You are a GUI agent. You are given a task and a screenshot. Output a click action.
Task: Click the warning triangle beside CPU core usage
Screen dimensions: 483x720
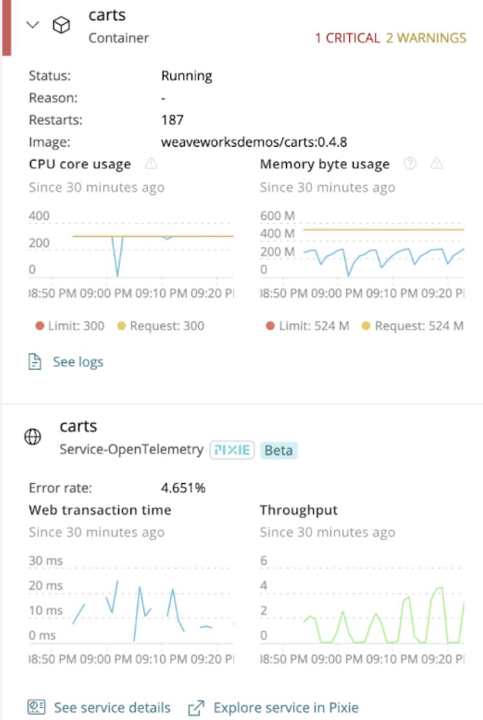[x=151, y=164]
